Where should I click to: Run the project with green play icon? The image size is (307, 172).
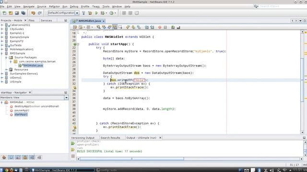point(96,13)
